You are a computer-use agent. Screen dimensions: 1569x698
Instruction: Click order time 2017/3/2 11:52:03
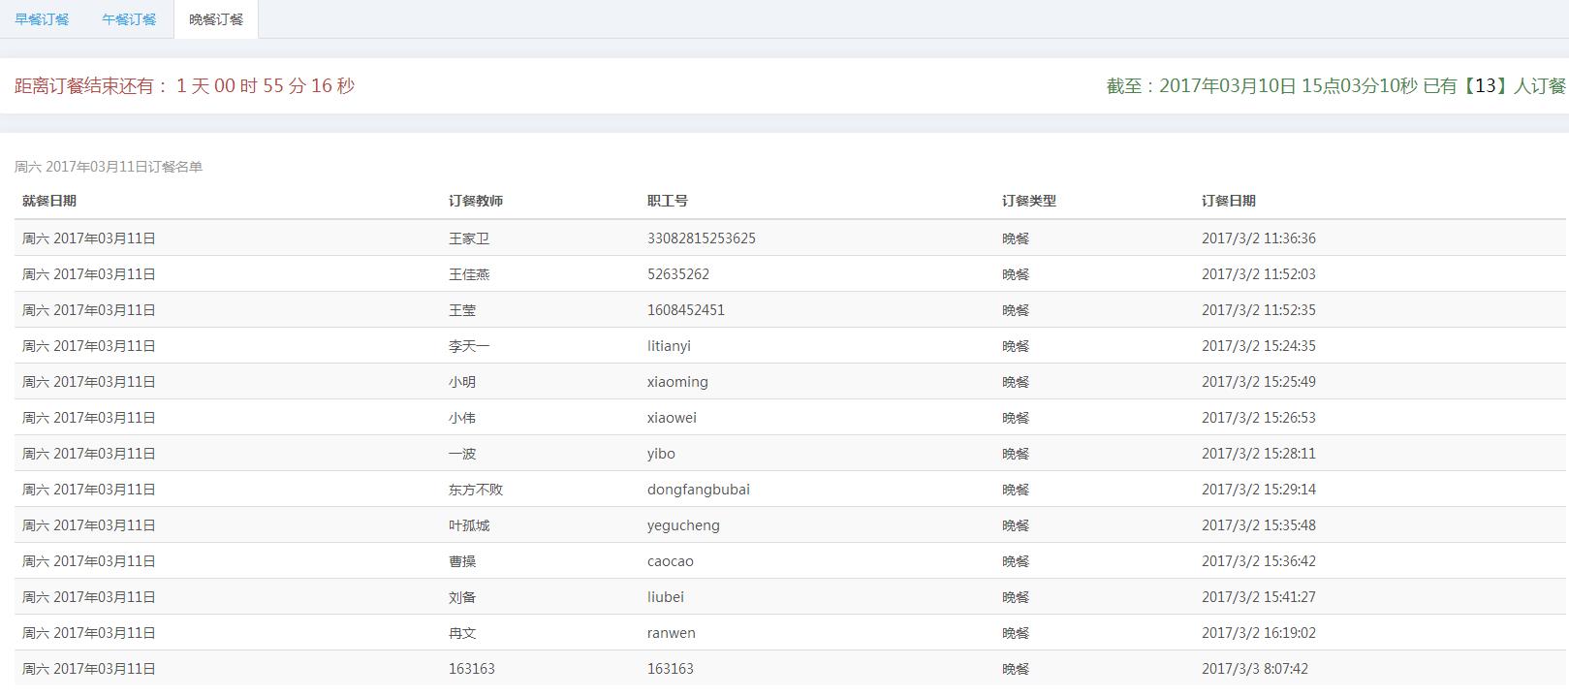(1259, 274)
